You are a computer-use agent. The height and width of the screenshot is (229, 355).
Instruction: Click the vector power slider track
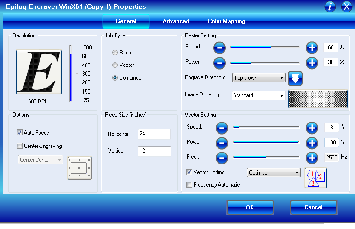point(266,142)
